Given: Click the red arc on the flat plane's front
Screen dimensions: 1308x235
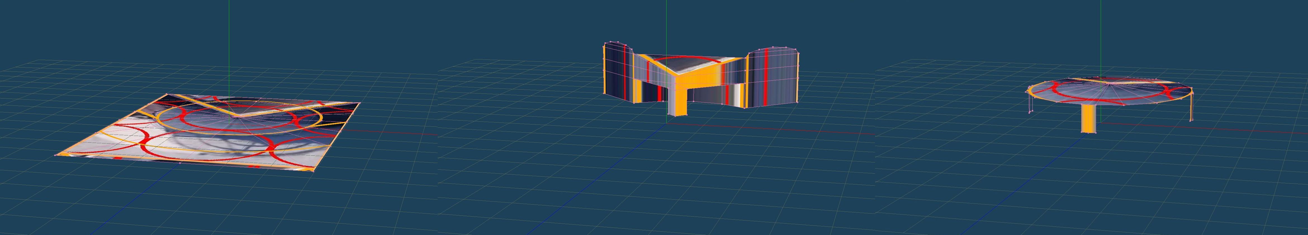Looking at the screenshot, I should [x=203, y=155].
